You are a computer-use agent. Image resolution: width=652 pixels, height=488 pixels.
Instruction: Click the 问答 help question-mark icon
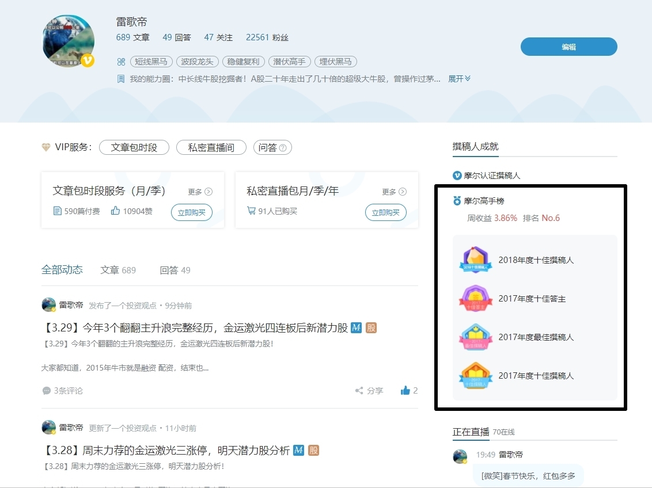tap(283, 148)
